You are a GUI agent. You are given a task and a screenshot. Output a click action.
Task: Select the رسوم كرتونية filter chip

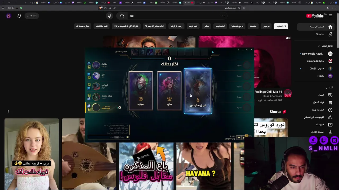tap(176, 26)
